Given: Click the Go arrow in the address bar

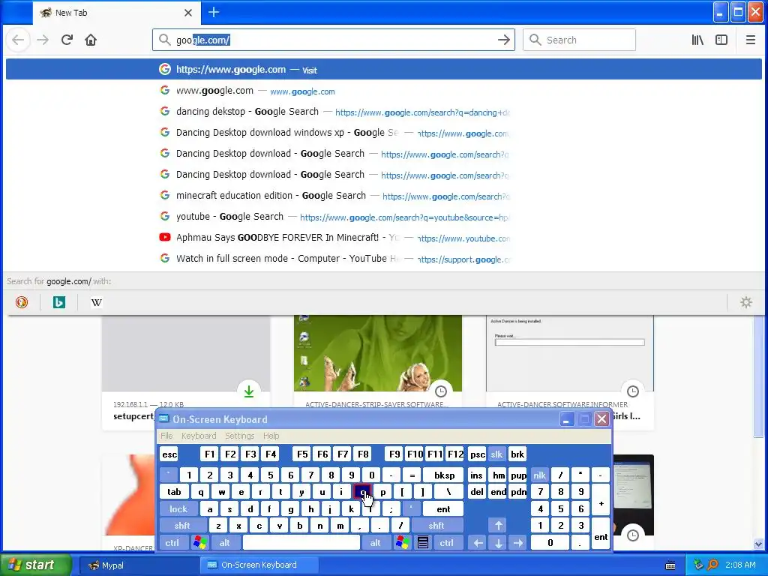Looking at the screenshot, I should coord(503,40).
